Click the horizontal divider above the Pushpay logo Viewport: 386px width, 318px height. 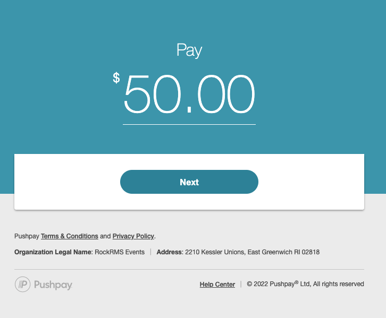[189, 269]
